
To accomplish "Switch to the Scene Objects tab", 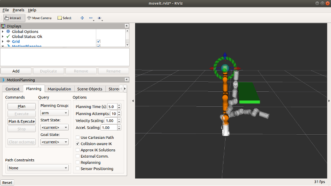I will click(x=90, y=89).
